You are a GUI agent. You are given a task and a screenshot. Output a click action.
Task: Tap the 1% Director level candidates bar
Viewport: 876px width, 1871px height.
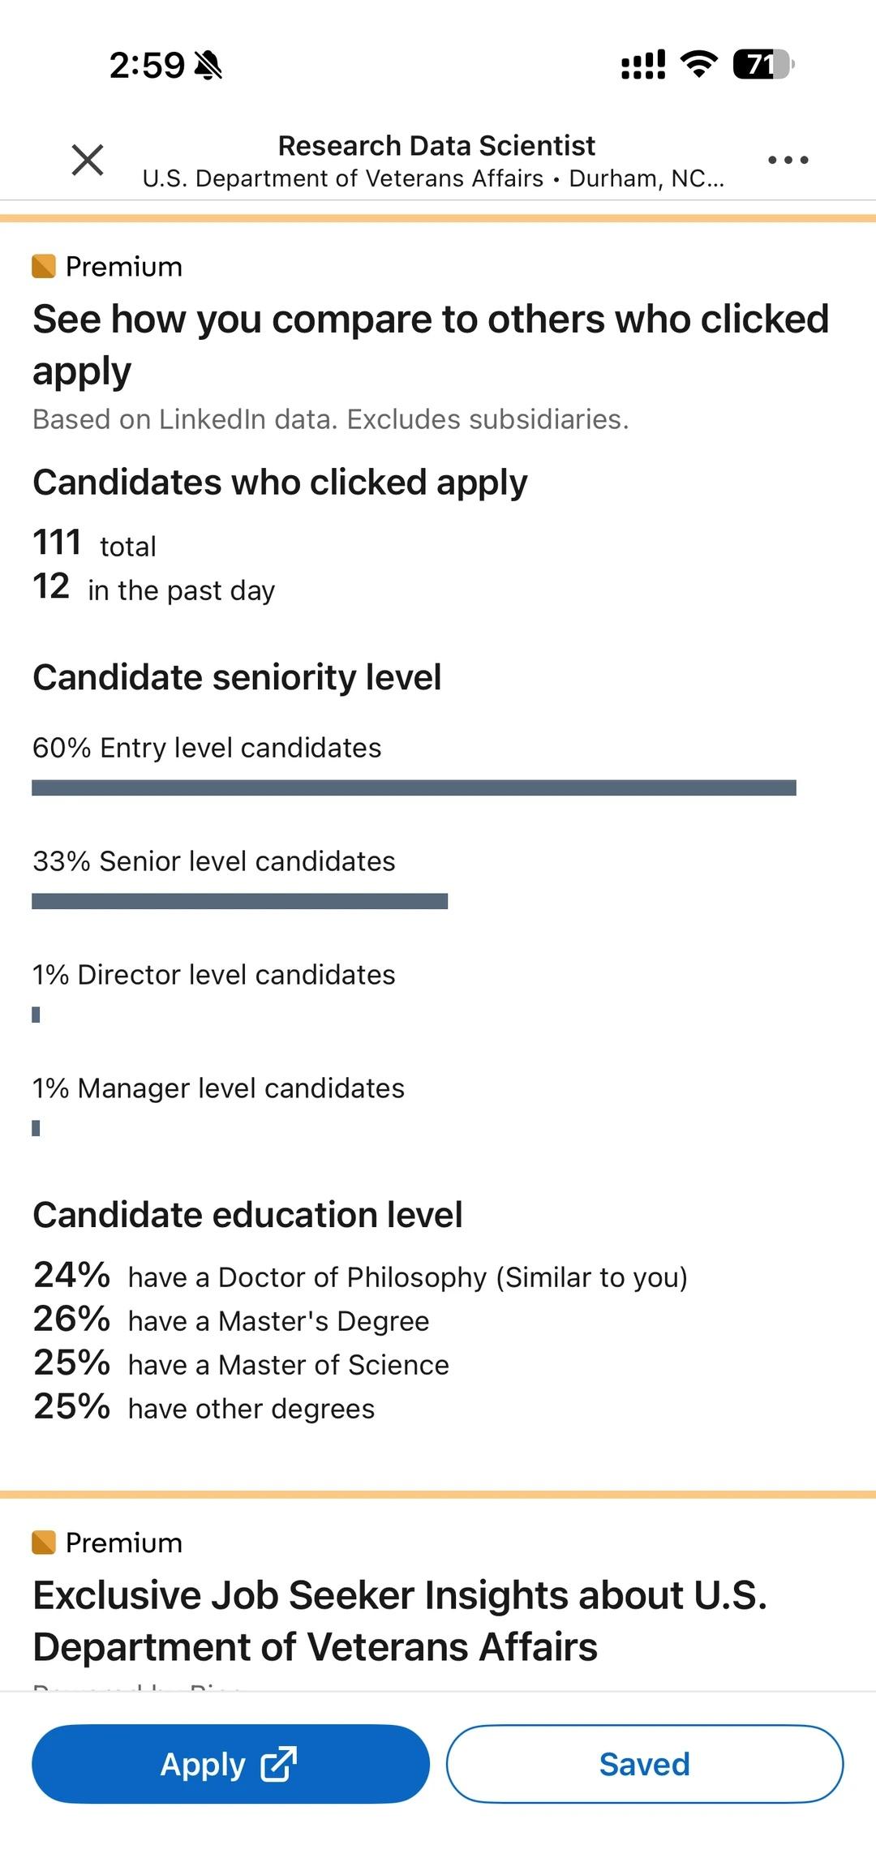coord(36,1015)
